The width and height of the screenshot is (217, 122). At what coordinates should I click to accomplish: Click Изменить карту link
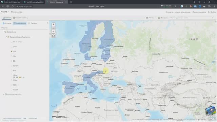[x=199, y=12]
